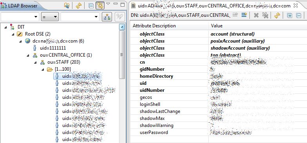Select the uidNumber attribute row
This screenshot has width=307, height=143.
(219, 90)
